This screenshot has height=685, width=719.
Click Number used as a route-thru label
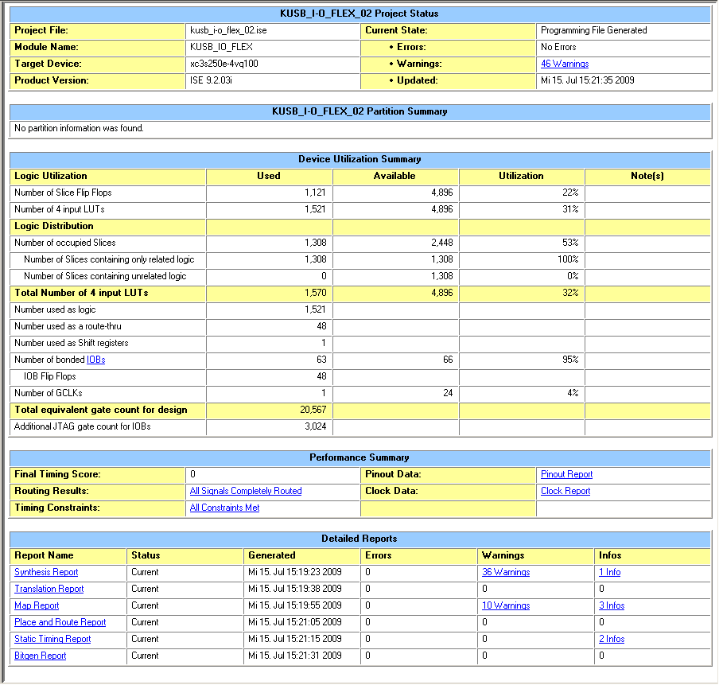click(68, 326)
